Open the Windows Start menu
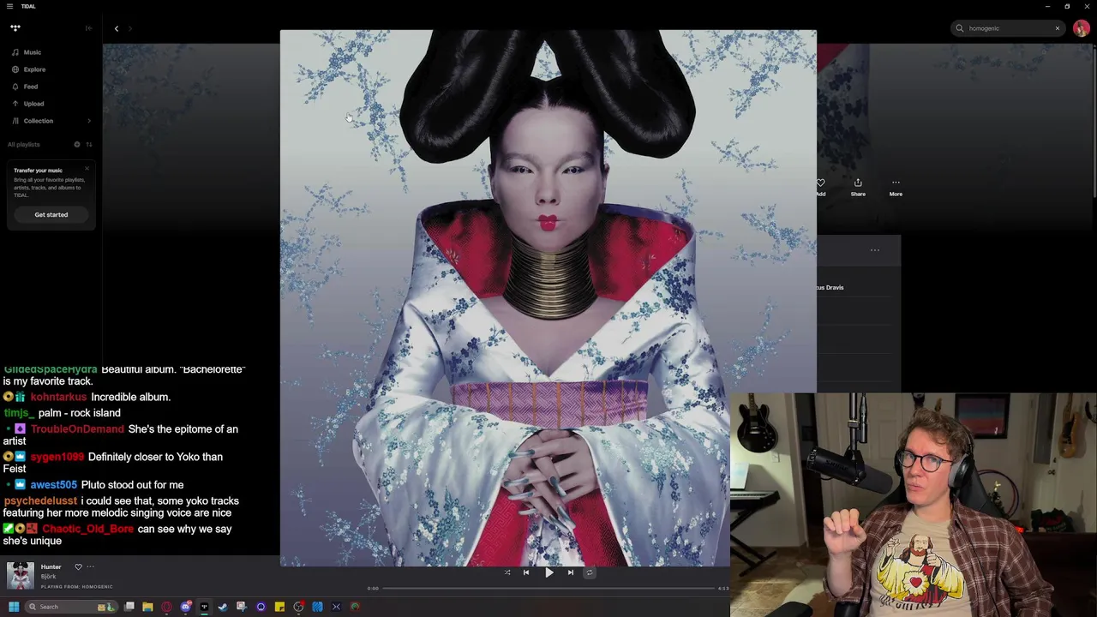1097x617 pixels. (14, 607)
